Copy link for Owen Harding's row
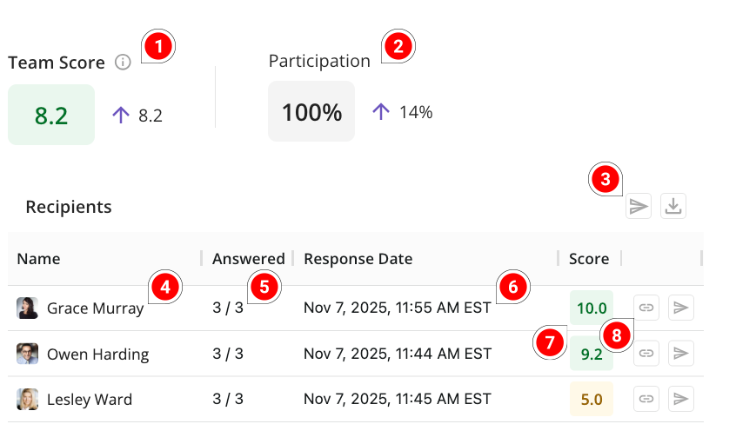This screenshot has height=444, width=736. 646,354
